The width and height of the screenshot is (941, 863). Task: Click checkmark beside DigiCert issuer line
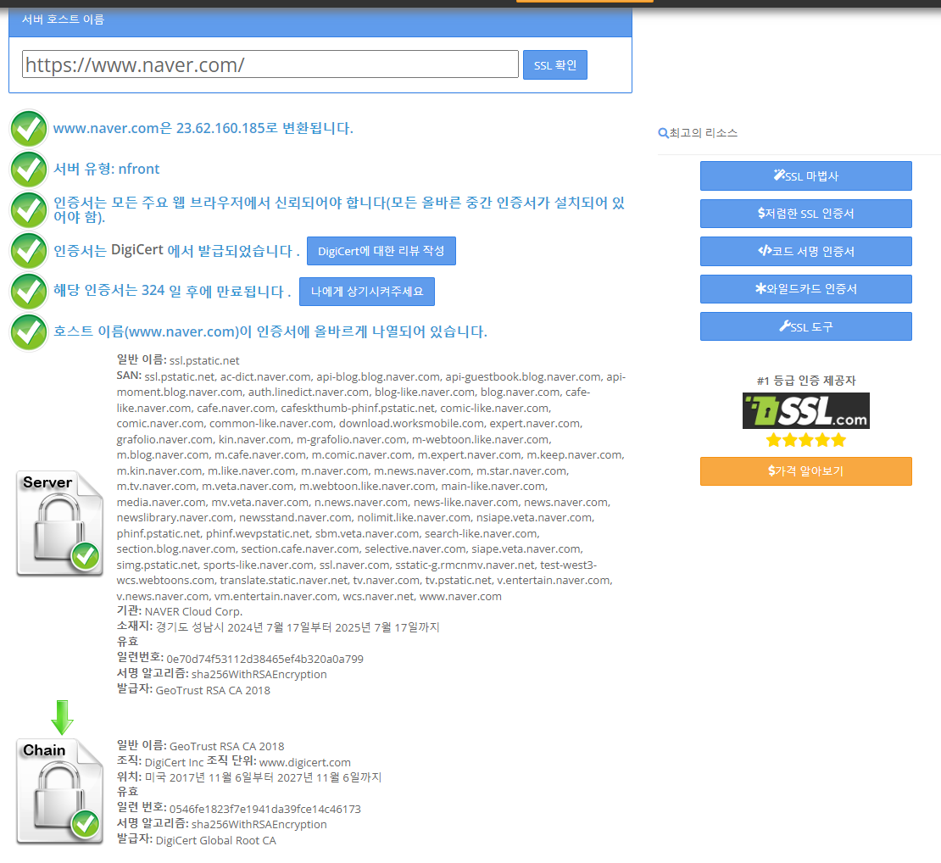29,251
